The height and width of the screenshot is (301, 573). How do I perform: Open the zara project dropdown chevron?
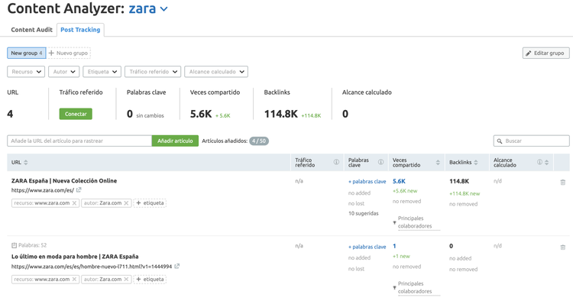coord(164,9)
